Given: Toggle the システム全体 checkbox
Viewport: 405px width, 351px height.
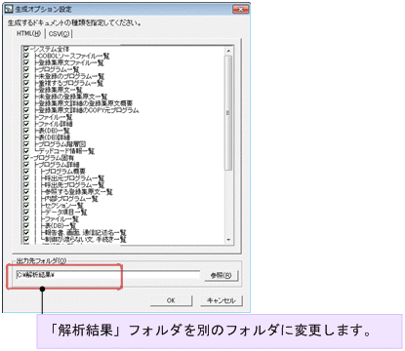Looking at the screenshot, I should [26, 49].
